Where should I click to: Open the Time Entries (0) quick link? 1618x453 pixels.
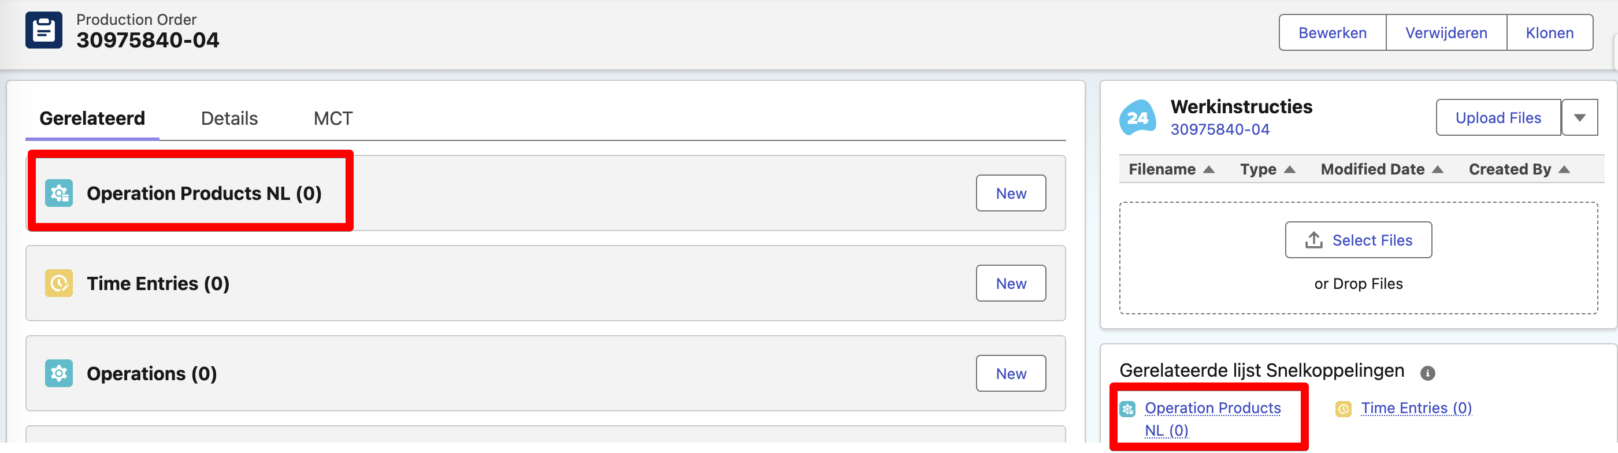click(1416, 409)
